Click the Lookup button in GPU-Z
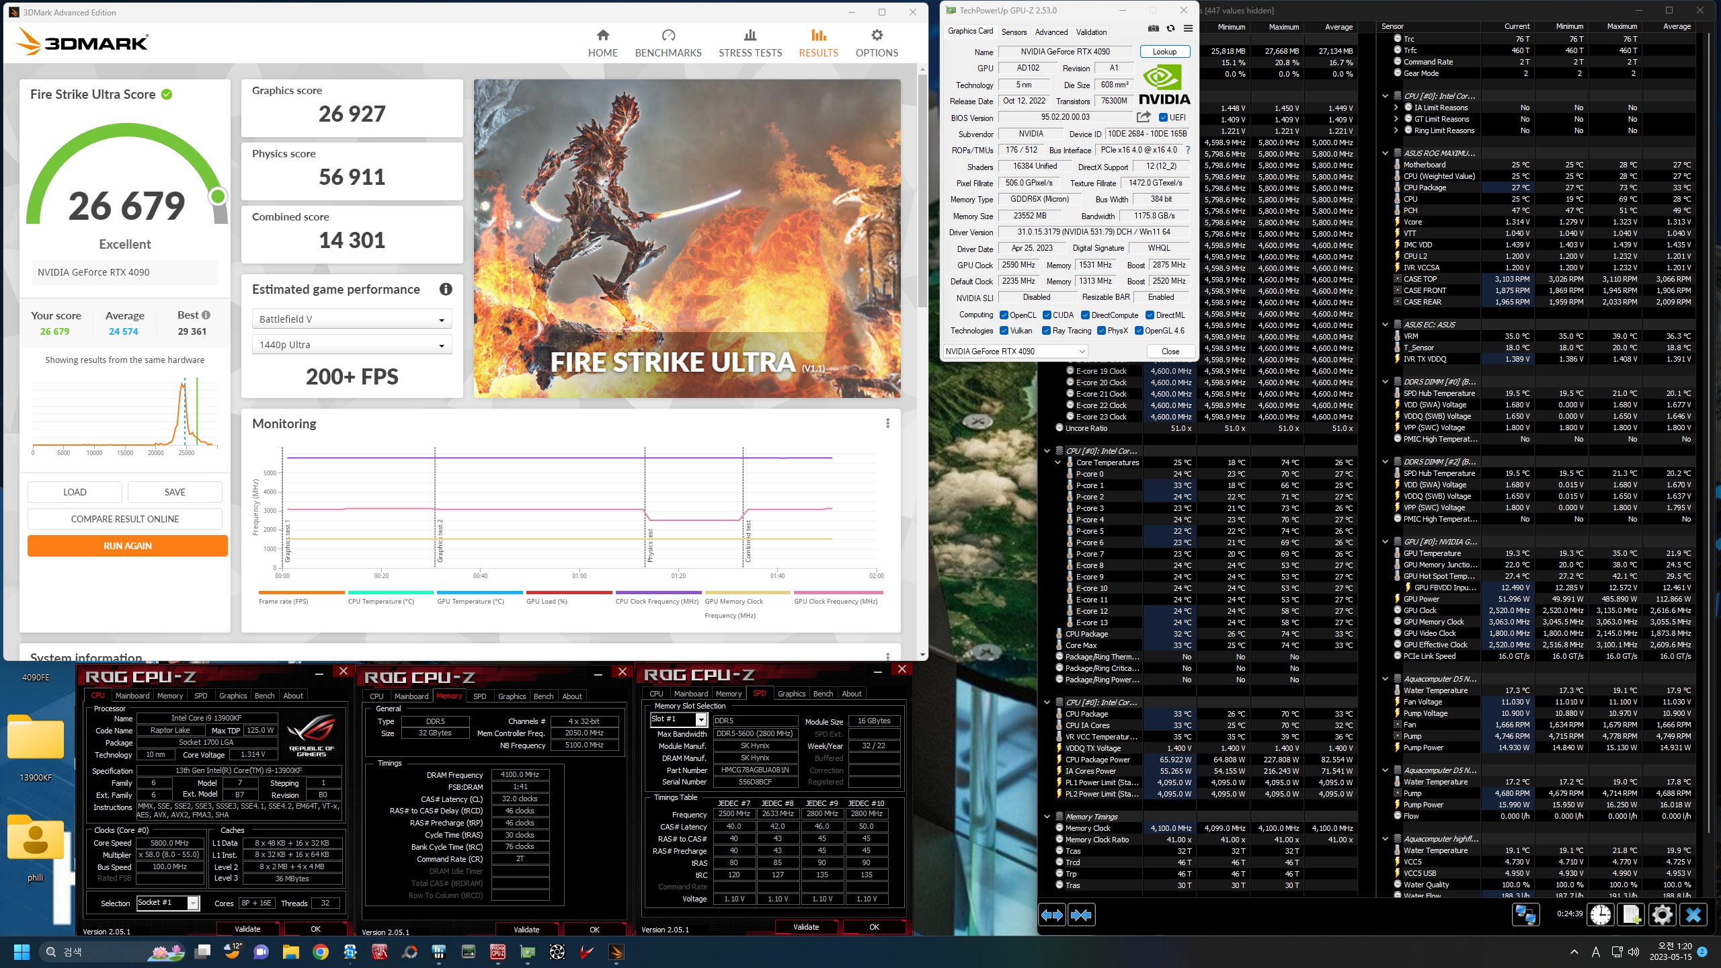This screenshot has height=968, width=1721. click(1164, 52)
